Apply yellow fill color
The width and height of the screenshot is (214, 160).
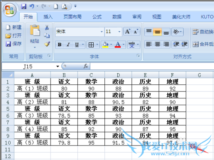tap(105, 45)
